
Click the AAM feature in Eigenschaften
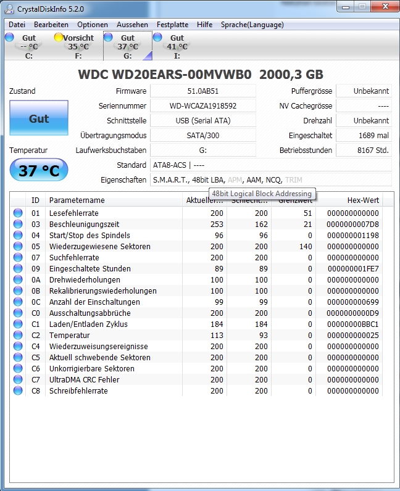point(254,180)
